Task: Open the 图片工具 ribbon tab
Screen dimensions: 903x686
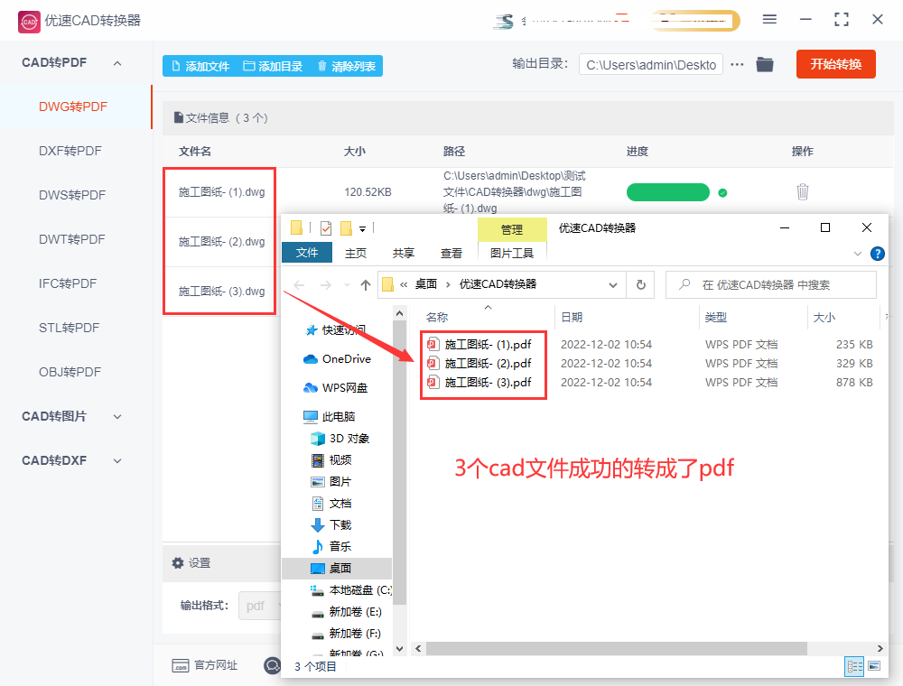Action: (x=512, y=254)
